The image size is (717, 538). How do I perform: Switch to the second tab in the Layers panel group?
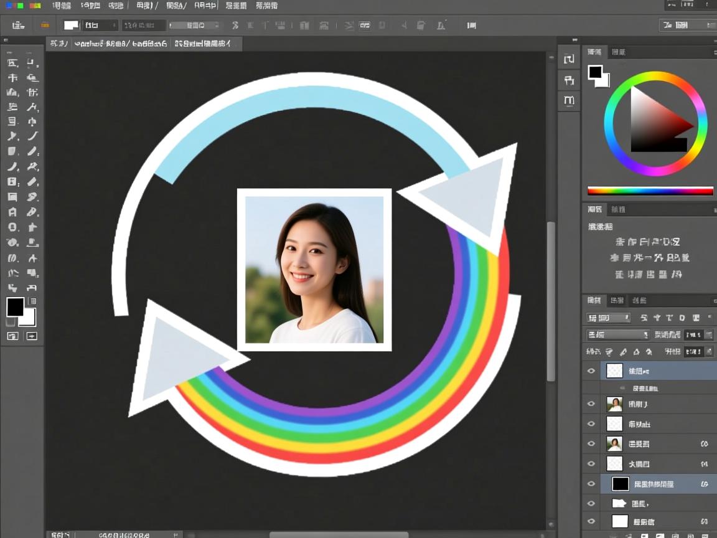tap(617, 301)
